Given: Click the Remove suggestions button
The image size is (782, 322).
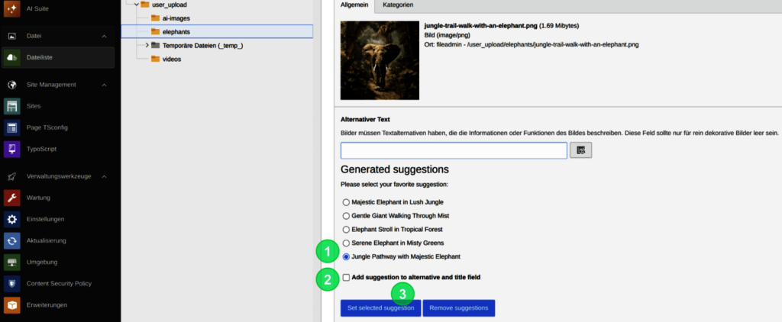Looking at the screenshot, I should click(459, 308).
